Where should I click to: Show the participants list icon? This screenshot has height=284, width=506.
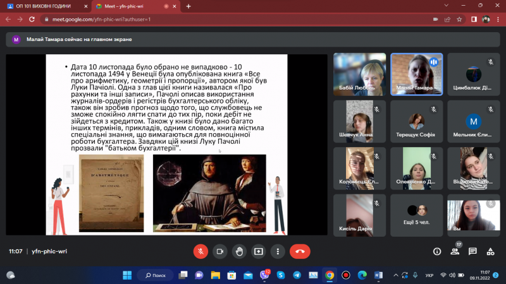click(x=455, y=251)
